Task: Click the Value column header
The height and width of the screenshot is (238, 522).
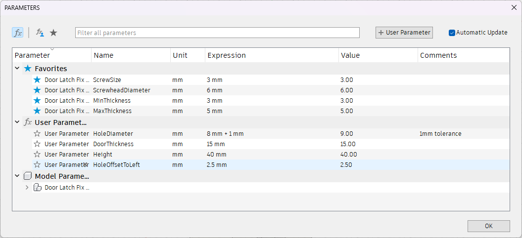Action: tap(378, 55)
